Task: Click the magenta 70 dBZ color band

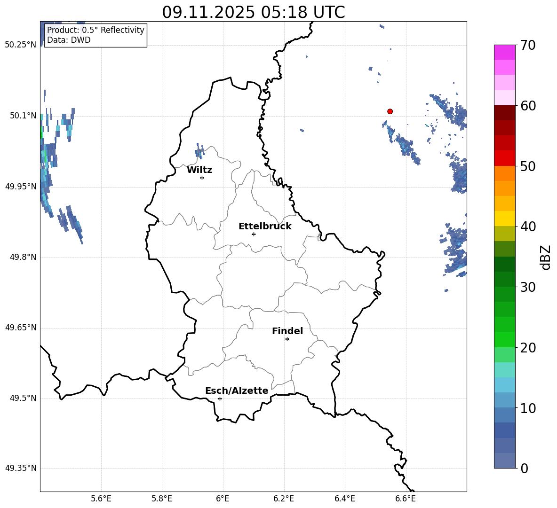Action: (504, 52)
